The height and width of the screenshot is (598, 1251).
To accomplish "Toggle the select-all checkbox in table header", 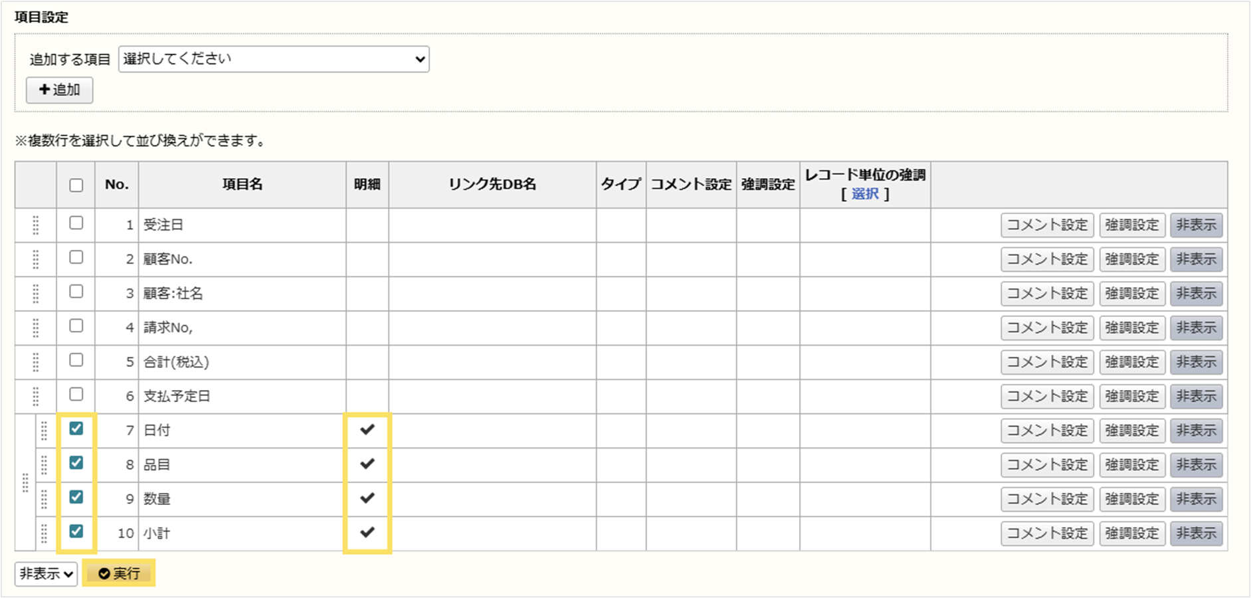I will click(76, 185).
